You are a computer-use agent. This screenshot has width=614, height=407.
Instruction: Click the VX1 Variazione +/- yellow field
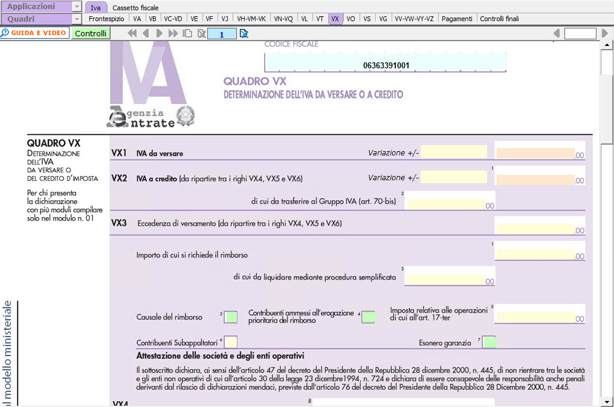(x=453, y=152)
